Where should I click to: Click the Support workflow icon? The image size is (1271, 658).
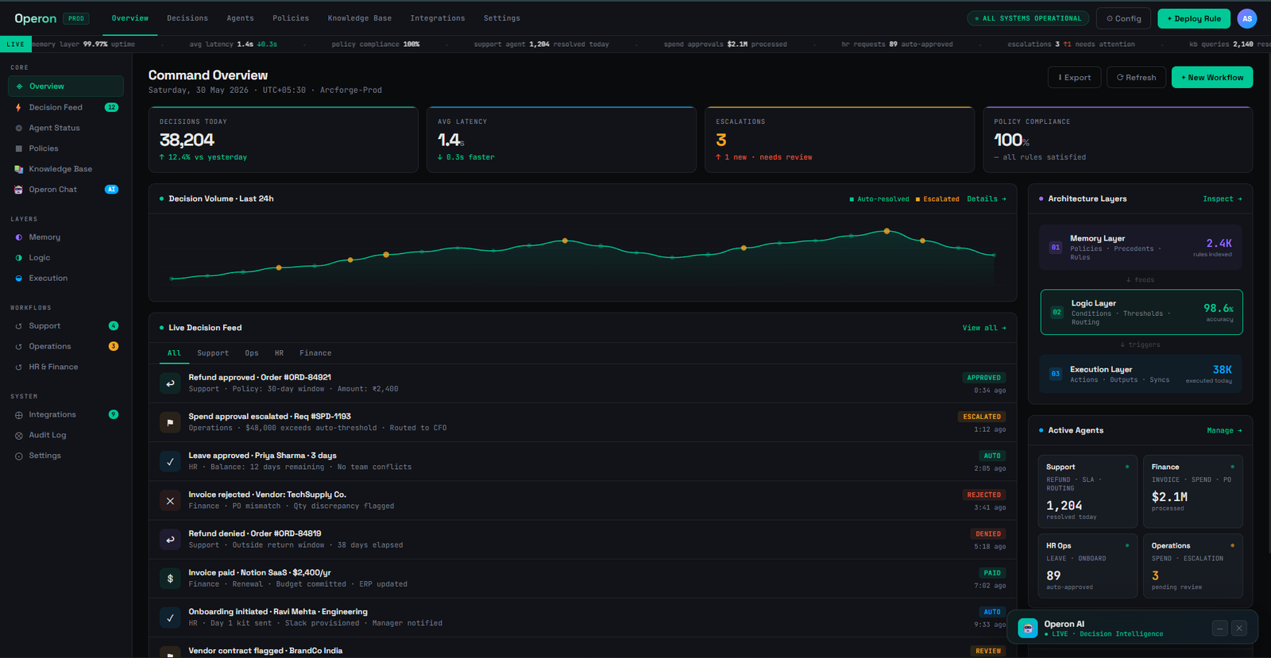tap(19, 326)
